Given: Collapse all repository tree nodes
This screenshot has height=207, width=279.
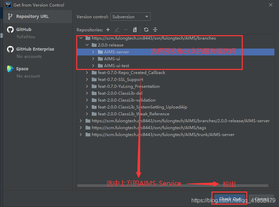Looking at the screenshot, I should 155,30.
